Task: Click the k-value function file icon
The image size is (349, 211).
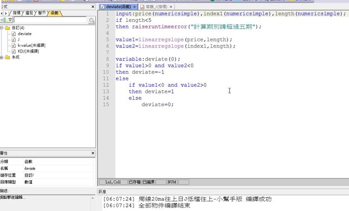Action: tap(14, 45)
